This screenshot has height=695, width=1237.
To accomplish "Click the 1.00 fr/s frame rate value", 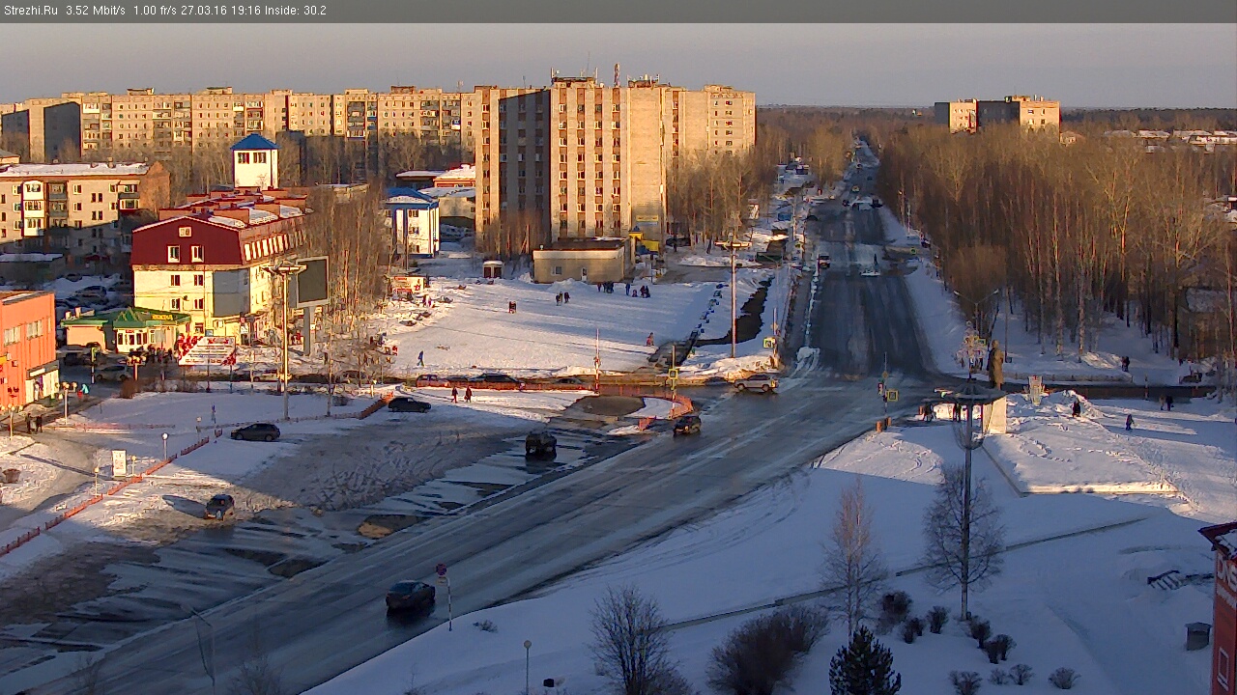I will pos(155,11).
